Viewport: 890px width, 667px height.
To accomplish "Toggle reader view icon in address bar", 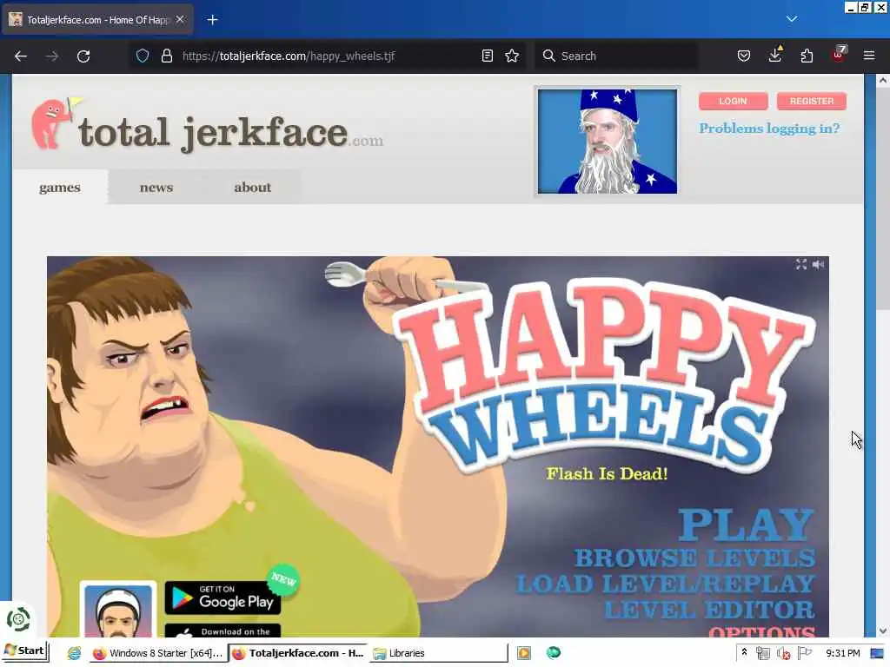I will pos(487,56).
